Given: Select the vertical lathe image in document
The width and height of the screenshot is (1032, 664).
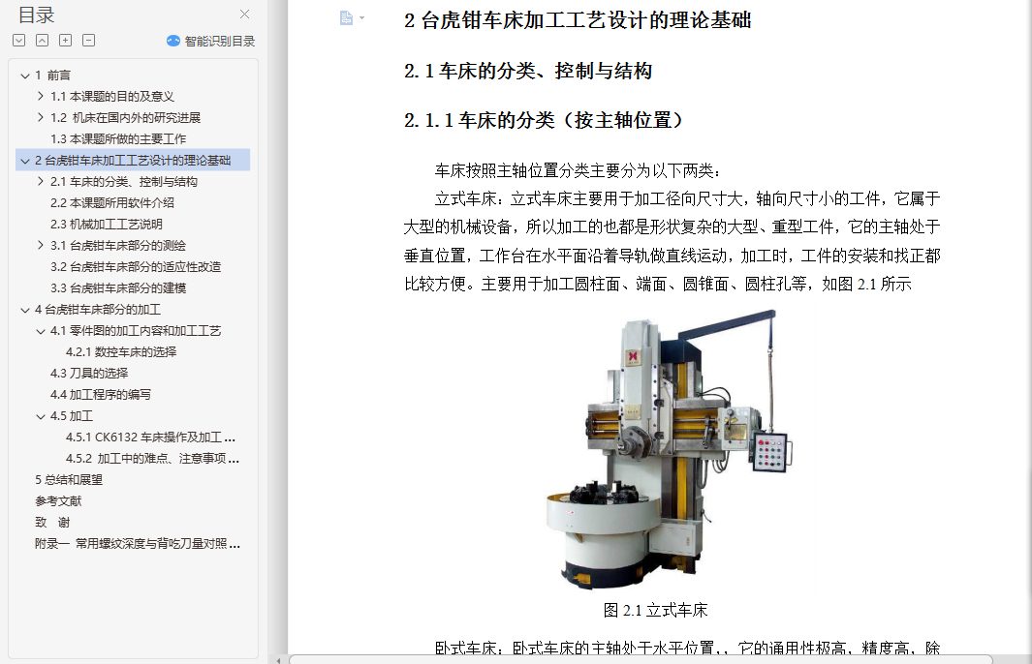Looking at the screenshot, I should tap(669, 450).
